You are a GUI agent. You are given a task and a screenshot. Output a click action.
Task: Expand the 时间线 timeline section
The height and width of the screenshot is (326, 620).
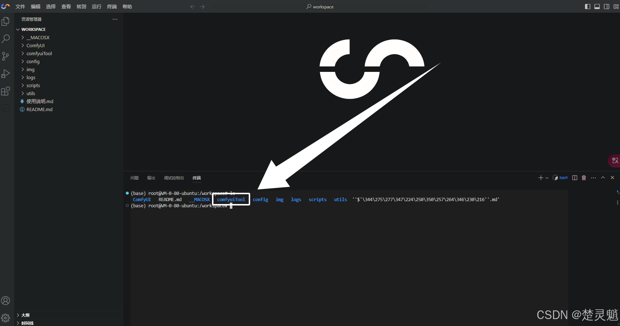pyautogui.click(x=69, y=323)
